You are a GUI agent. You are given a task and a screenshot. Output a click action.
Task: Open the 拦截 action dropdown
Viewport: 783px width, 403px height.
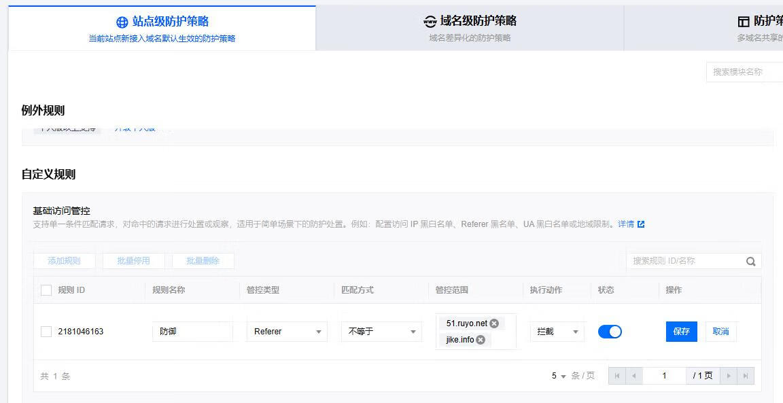point(557,332)
